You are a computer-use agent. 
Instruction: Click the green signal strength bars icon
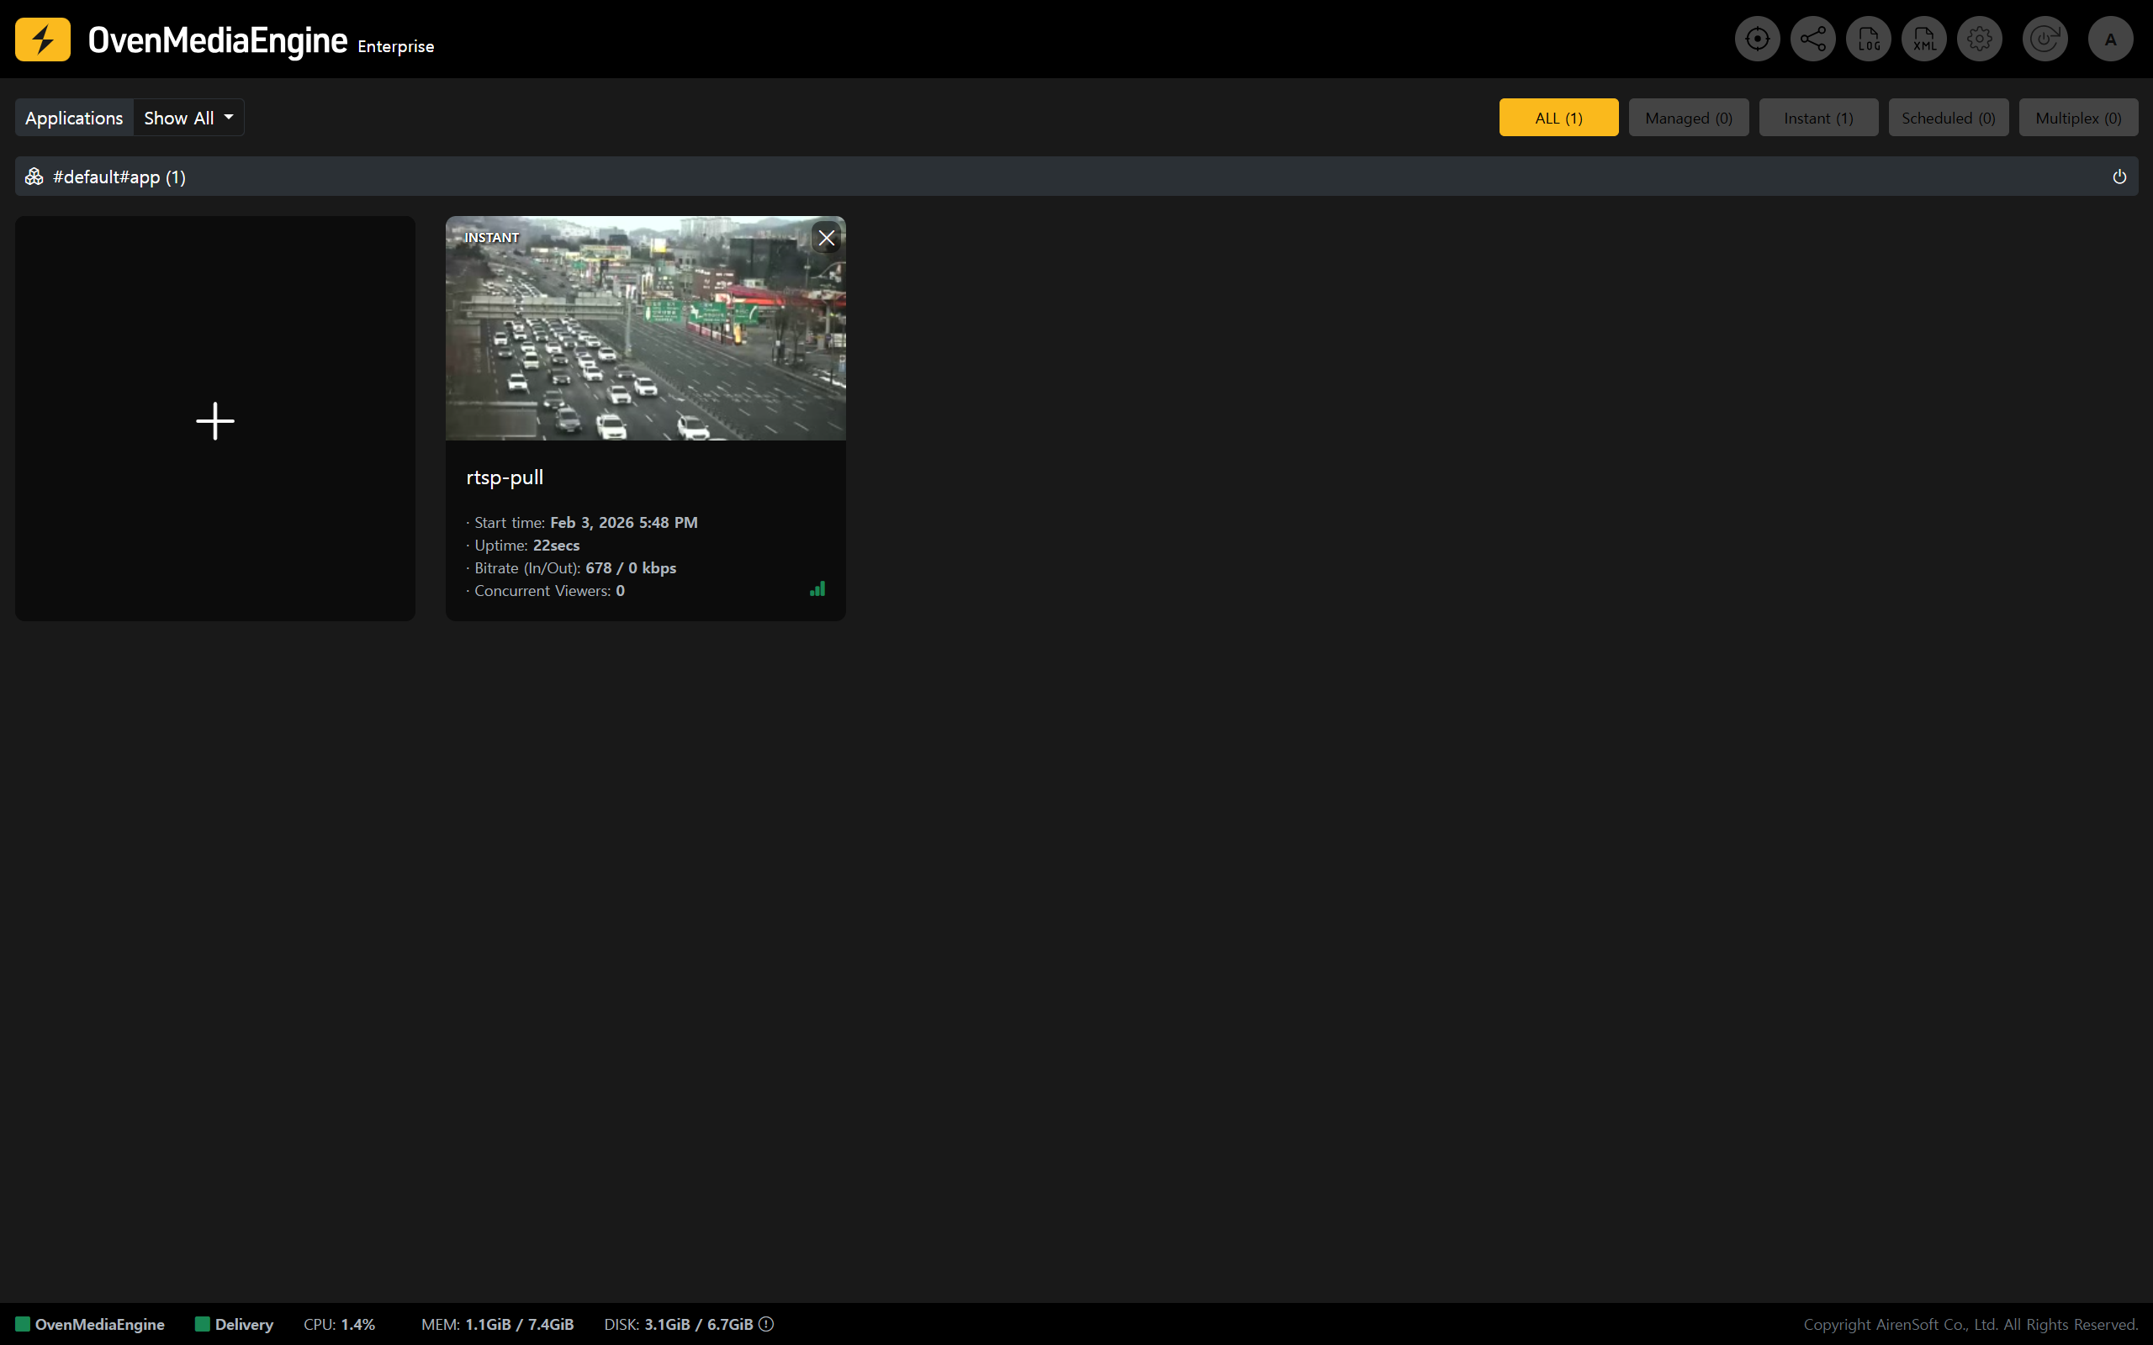click(817, 589)
